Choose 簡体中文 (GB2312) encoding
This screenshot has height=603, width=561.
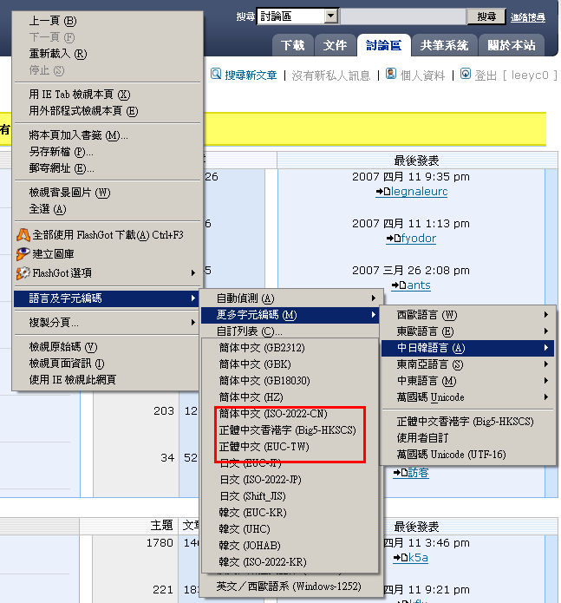tap(290, 348)
